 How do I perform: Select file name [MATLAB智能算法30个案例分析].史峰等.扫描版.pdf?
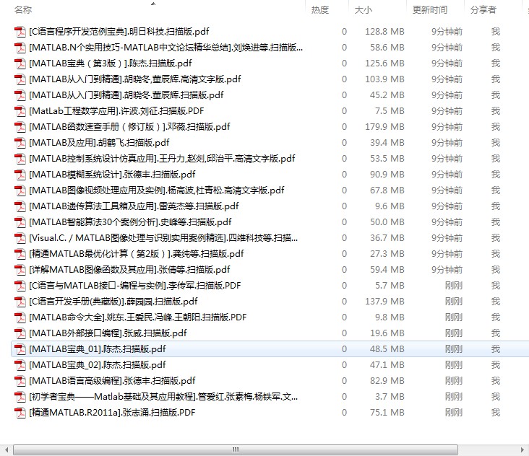130,222
